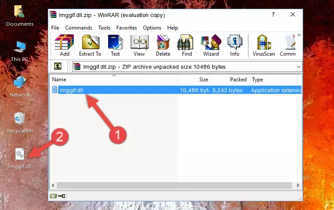Click the horizontal scrollbar right arrow
The width and height of the screenshot is (334, 210).
pos(298,186)
